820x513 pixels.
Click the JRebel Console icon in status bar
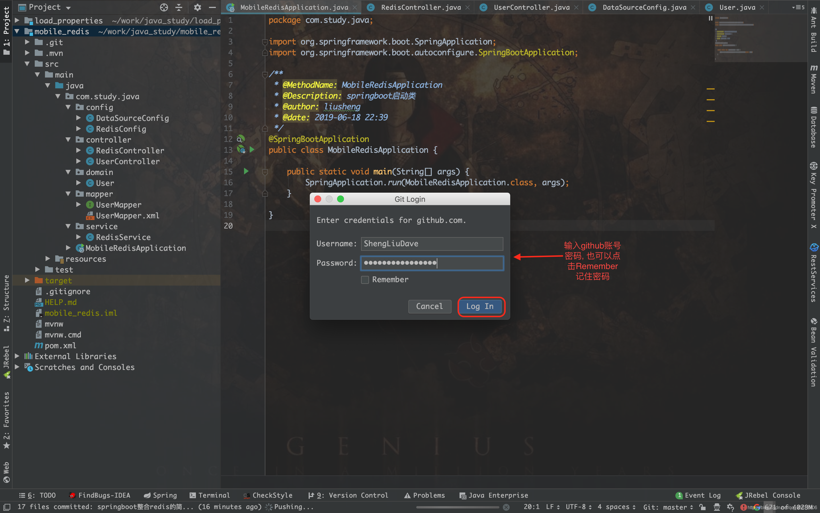(740, 495)
